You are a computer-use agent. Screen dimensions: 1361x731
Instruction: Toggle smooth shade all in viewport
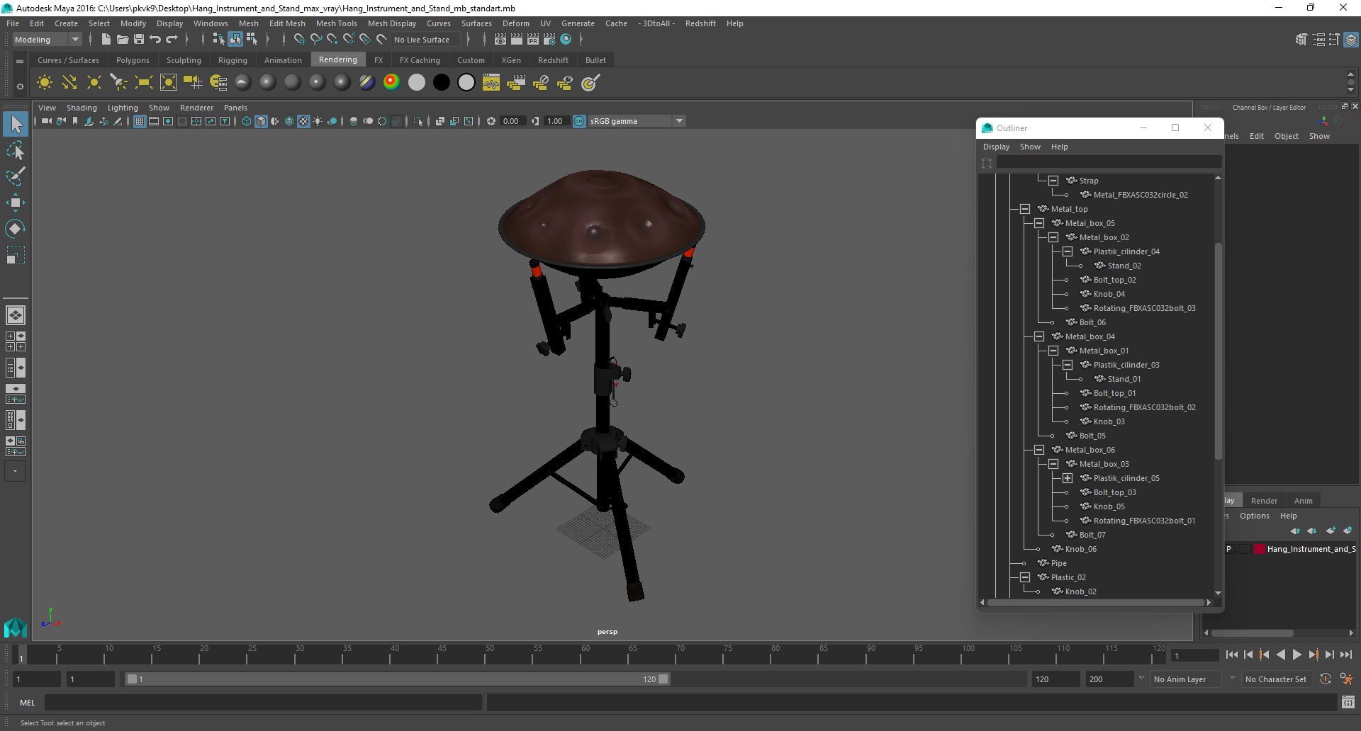click(261, 121)
